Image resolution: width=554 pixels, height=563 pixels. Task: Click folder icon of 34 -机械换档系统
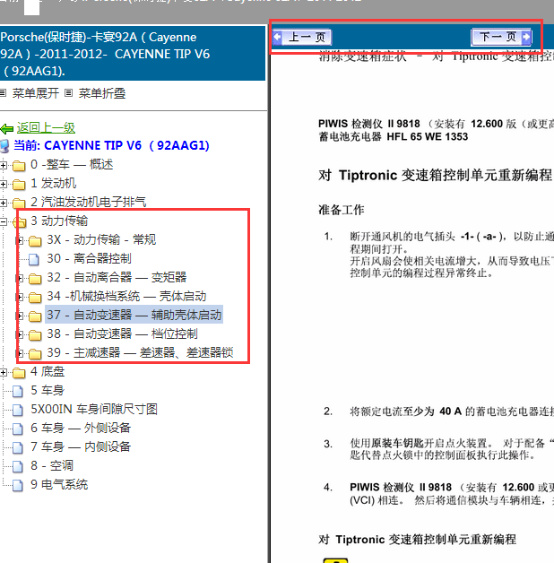(x=35, y=298)
